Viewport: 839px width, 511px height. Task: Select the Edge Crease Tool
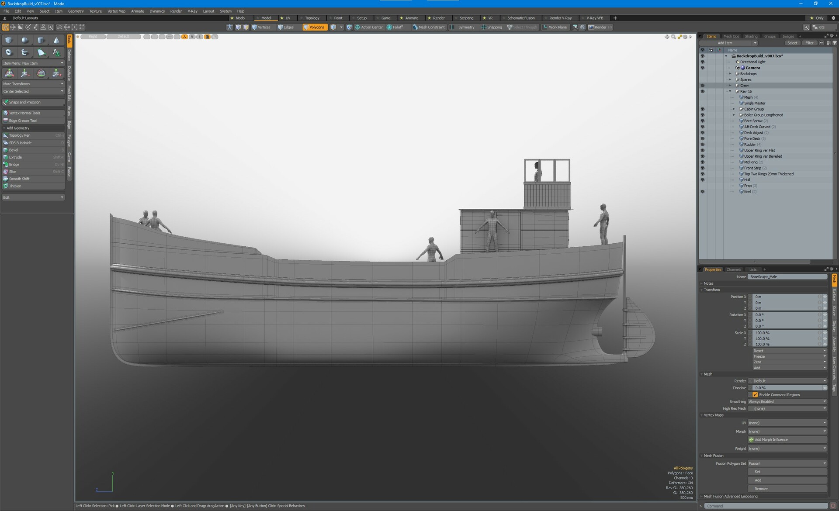pyautogui.click(x=23, y=121)
